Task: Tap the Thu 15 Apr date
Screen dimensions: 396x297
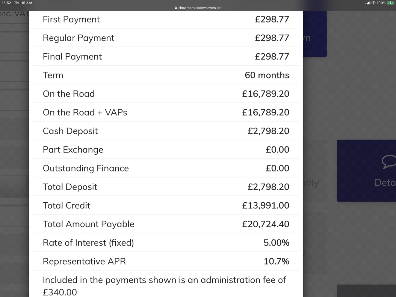Action: (23, 3)
